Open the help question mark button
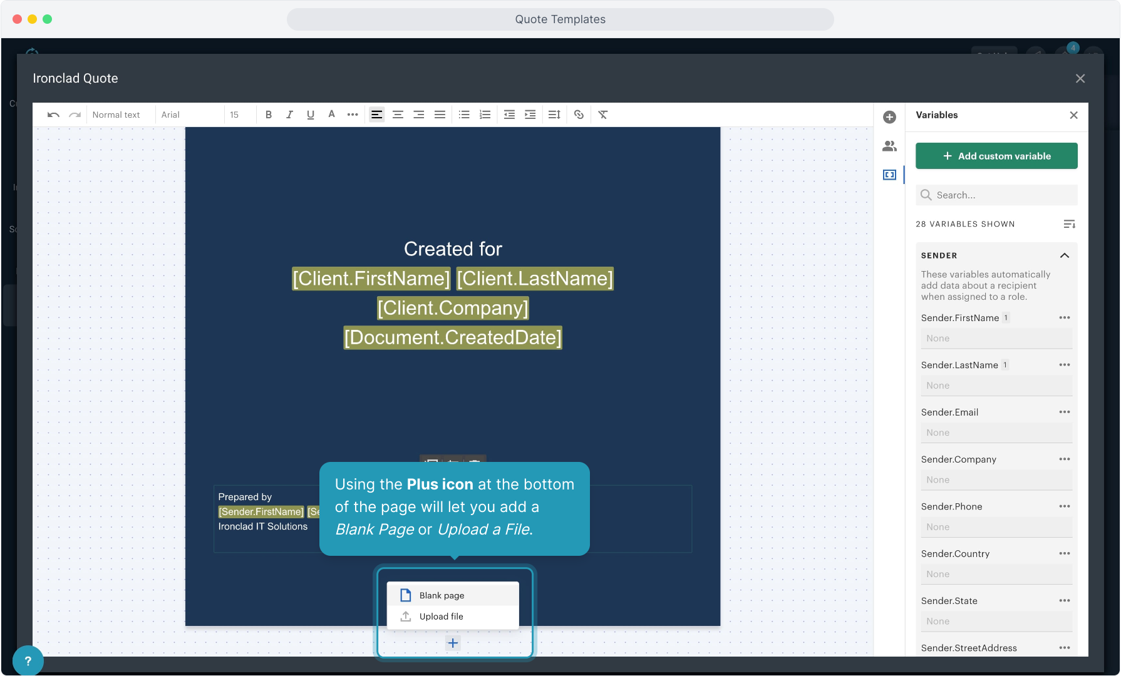 (28, 660)
